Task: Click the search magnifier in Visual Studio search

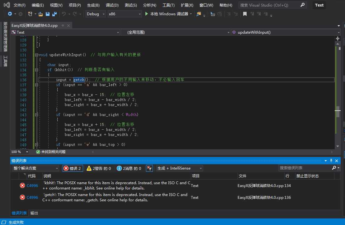Action: coord(303,5)
